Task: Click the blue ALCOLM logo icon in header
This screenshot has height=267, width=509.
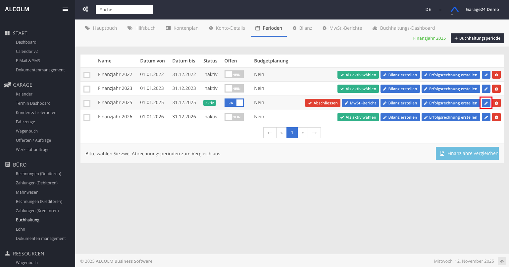Action: point(455,10)
